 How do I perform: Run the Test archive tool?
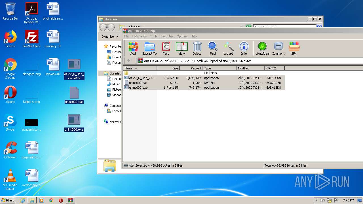pos(166,48)
